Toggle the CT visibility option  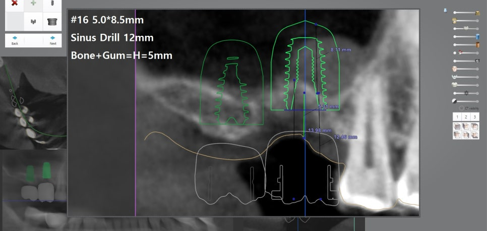coord(461,108)
